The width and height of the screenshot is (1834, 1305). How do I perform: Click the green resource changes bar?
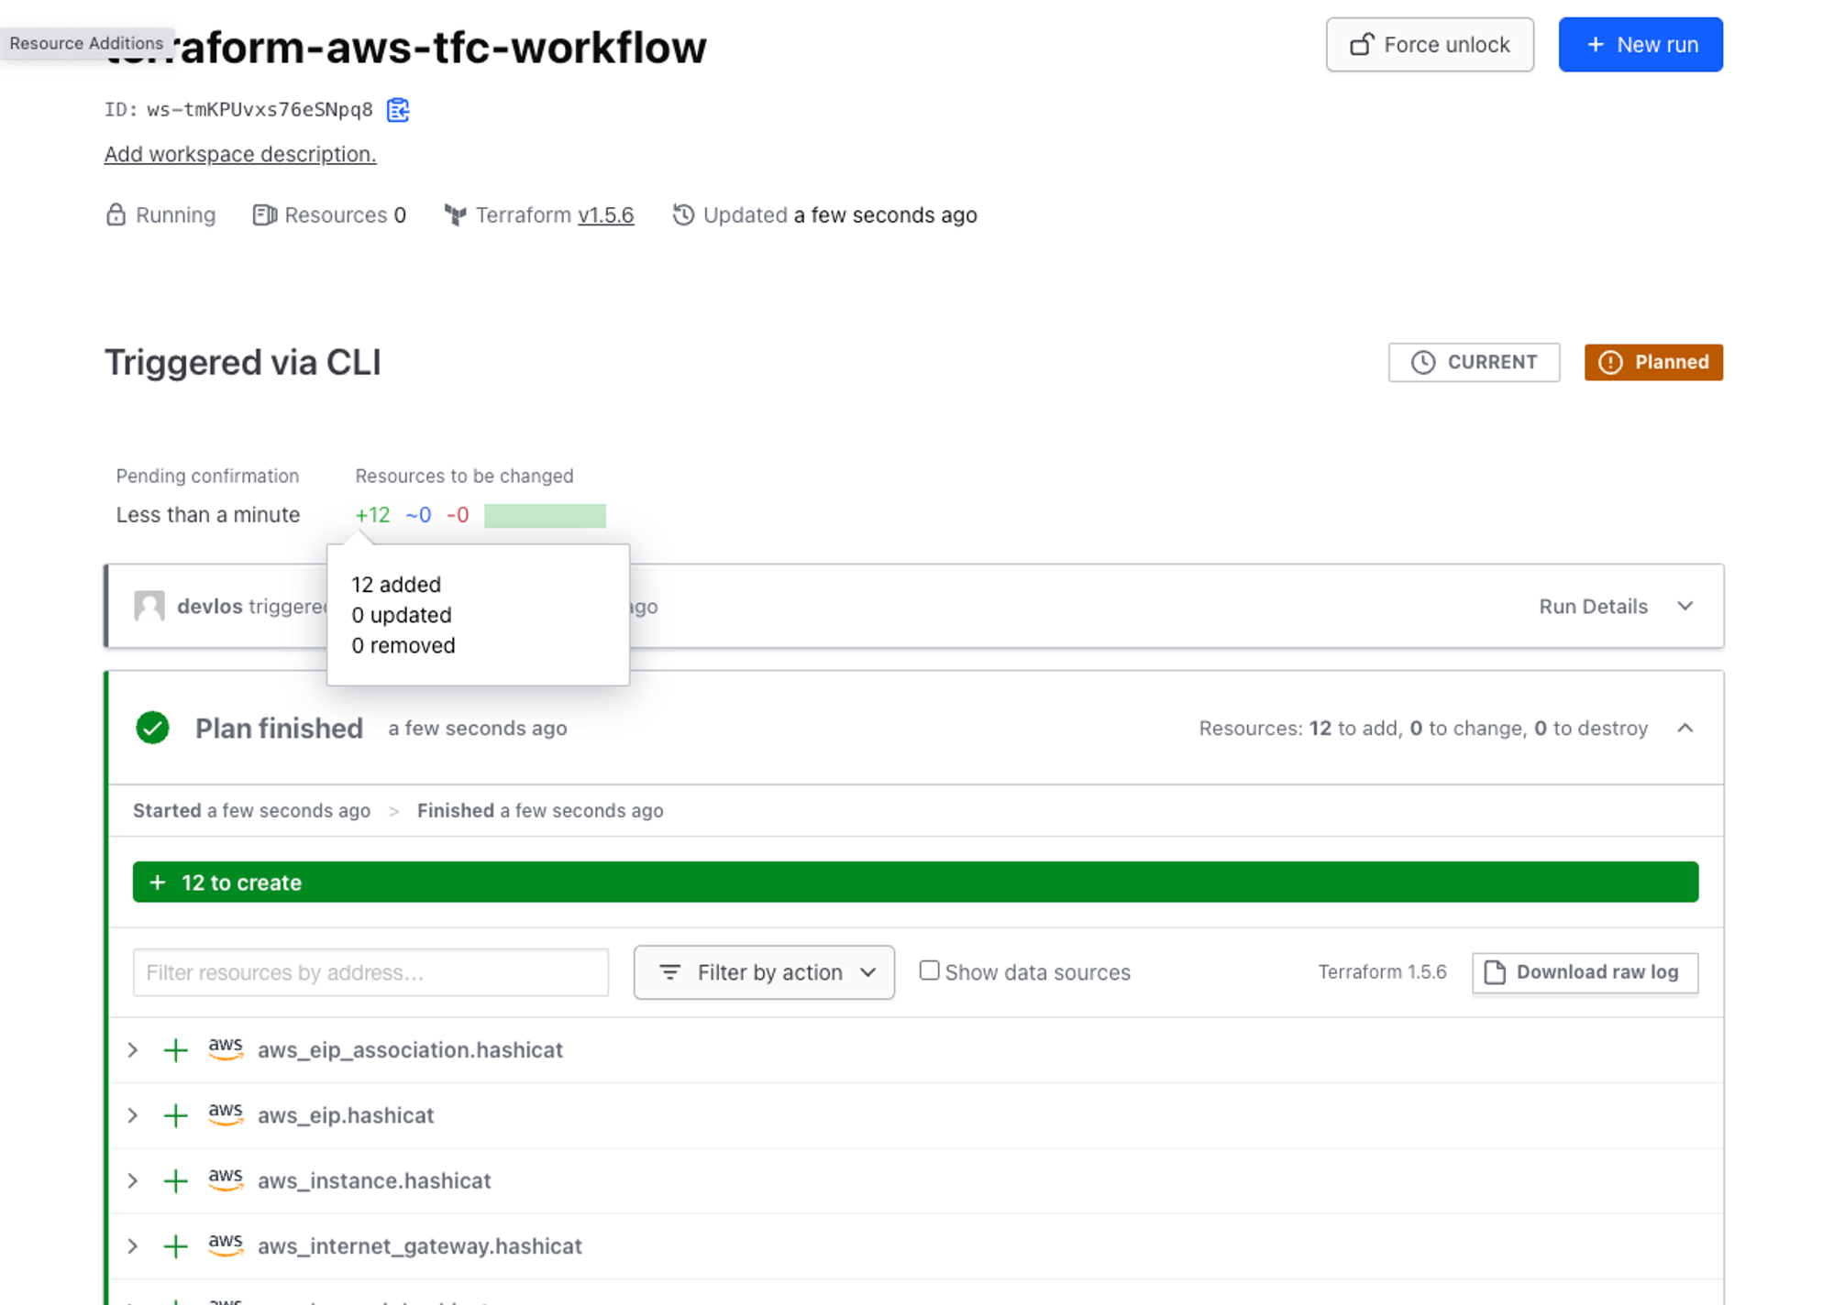(545, 515)
